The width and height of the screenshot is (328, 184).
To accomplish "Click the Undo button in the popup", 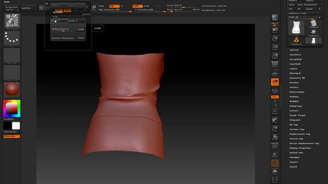I will [59, 21].
